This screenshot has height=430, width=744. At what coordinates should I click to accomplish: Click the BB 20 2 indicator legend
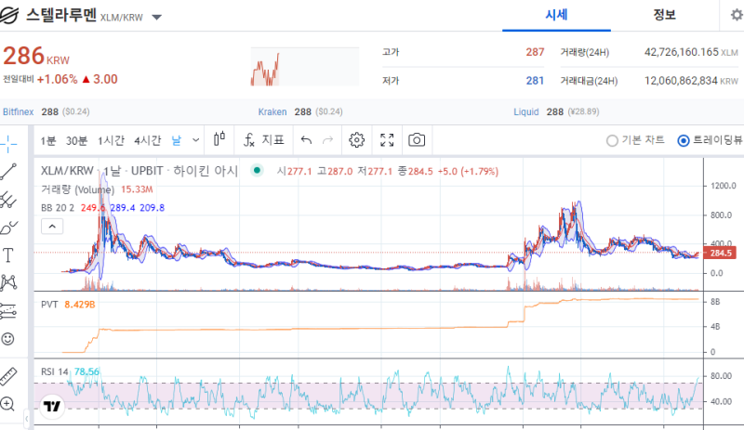click(58, 208)
